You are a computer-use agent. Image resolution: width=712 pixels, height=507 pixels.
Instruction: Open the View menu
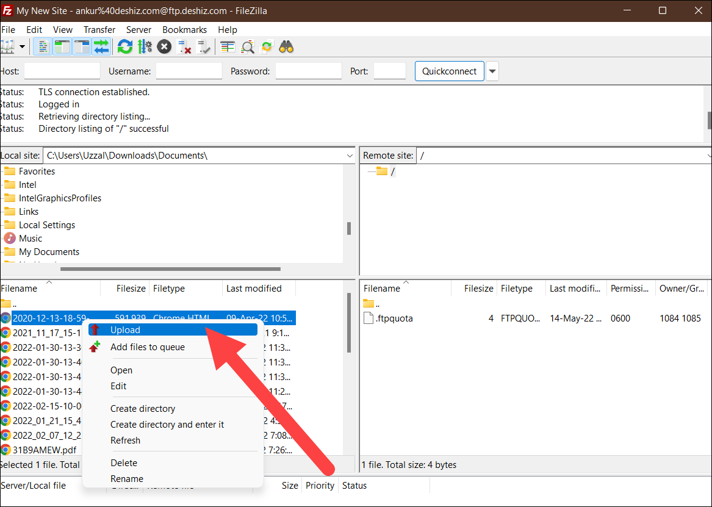[x=63, y=29]
